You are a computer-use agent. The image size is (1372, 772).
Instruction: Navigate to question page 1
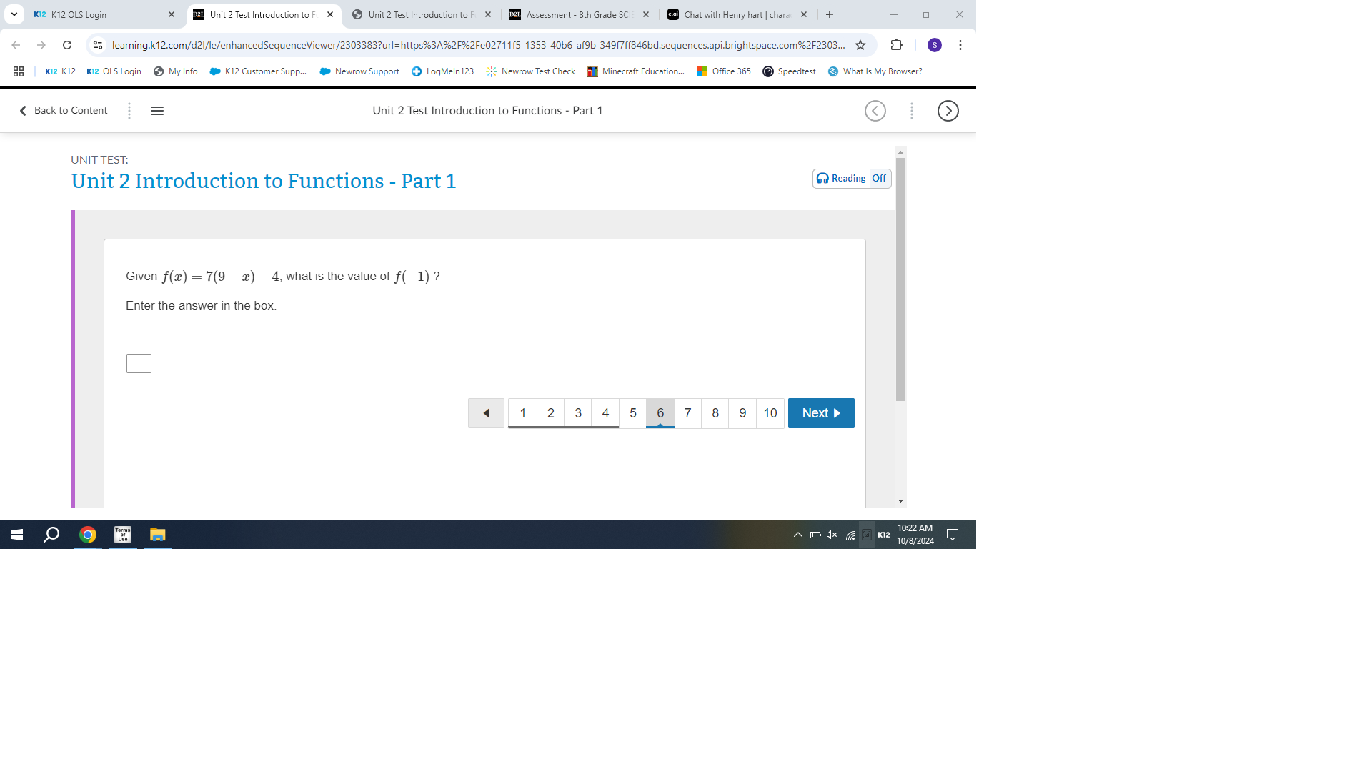point(523,413)
